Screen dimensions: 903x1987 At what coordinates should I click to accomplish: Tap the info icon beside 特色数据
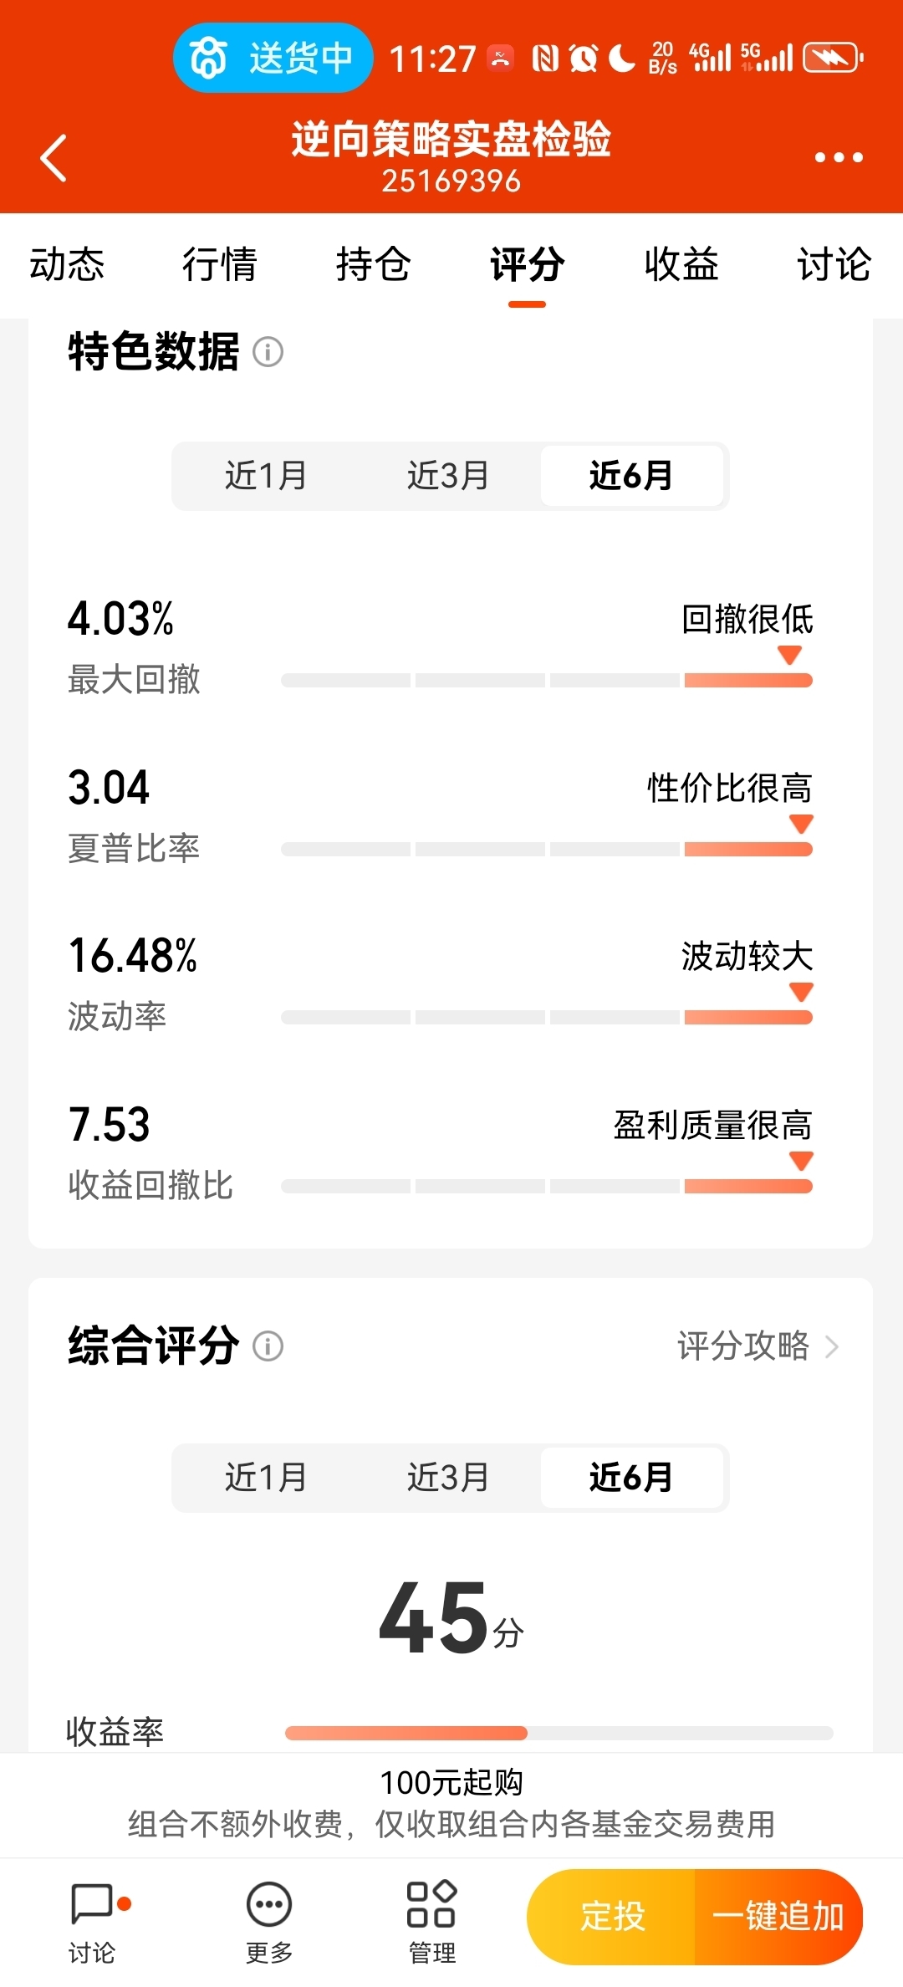[x=268, y=351]
